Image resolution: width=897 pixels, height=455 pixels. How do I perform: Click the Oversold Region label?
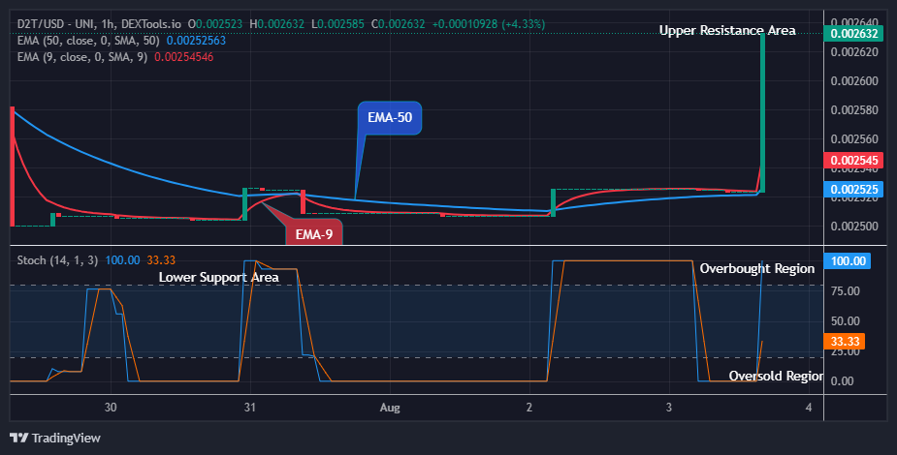776,376
